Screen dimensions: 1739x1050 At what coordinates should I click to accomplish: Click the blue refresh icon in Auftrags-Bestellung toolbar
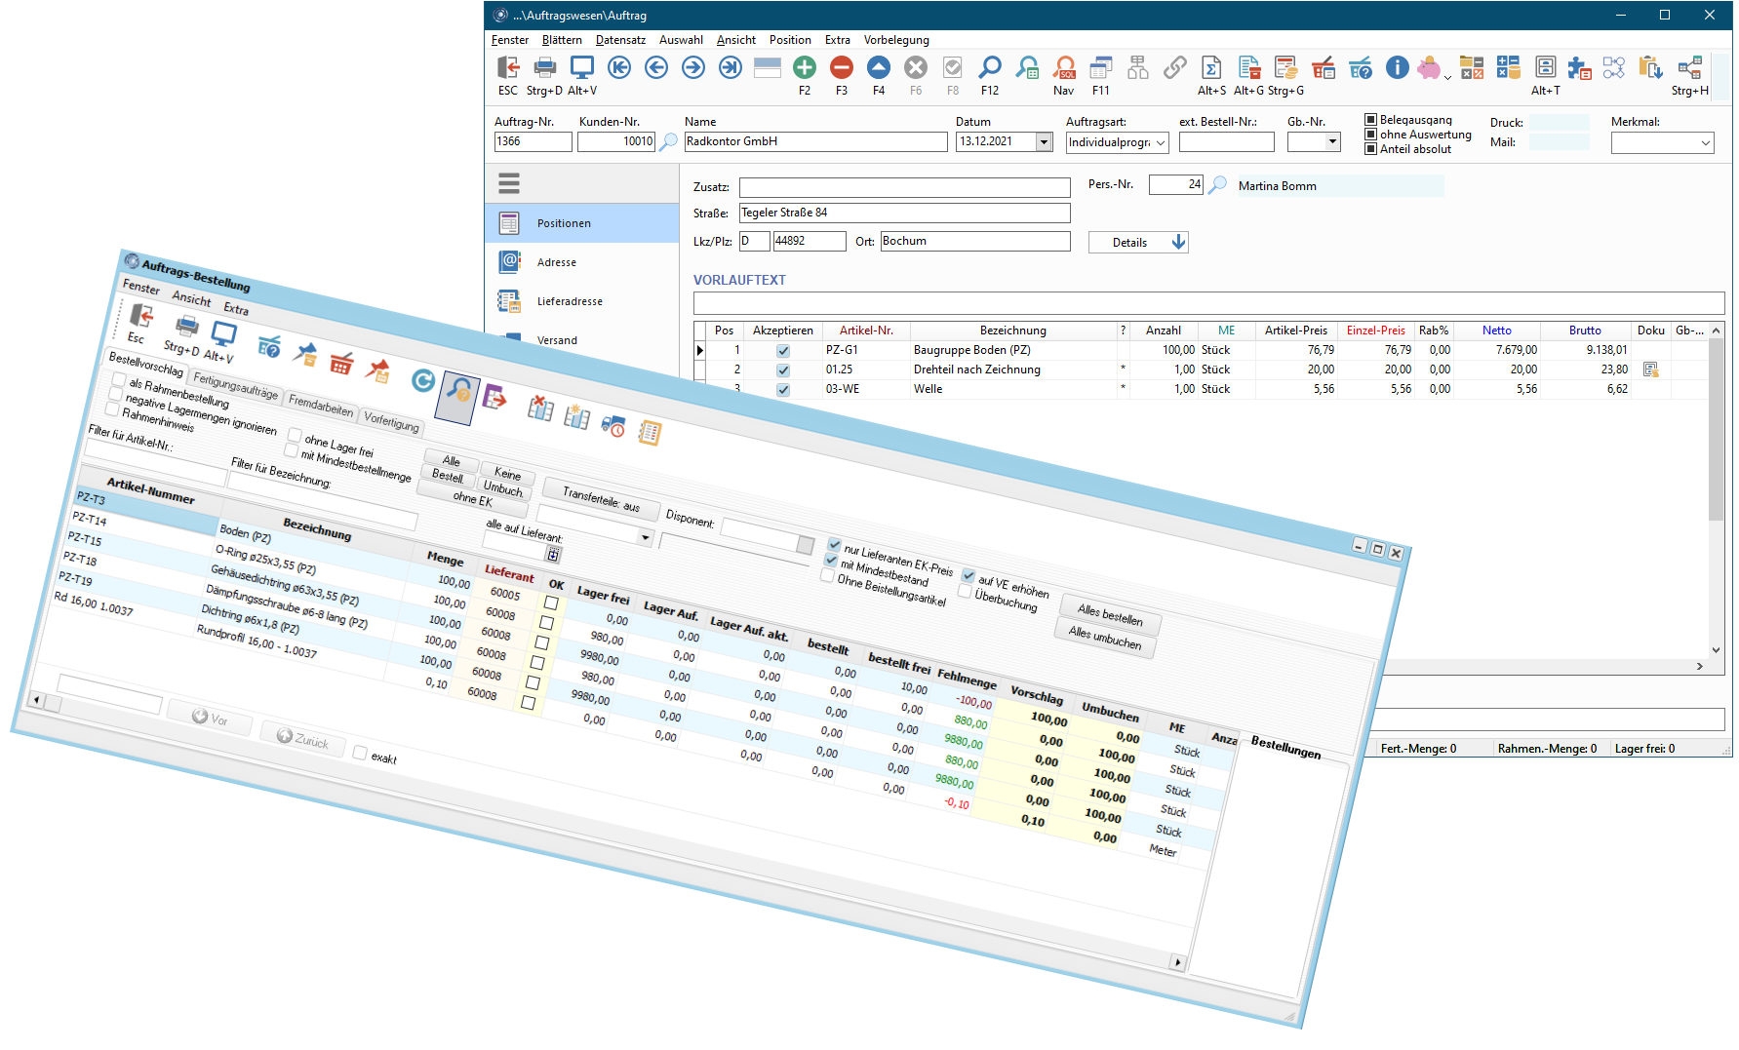(x=423, y=380)
